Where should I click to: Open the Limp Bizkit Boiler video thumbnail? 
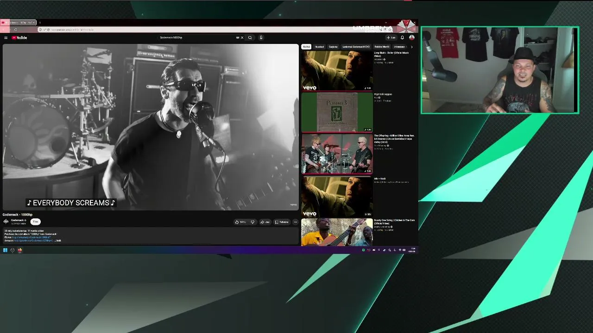pos(337,71)
